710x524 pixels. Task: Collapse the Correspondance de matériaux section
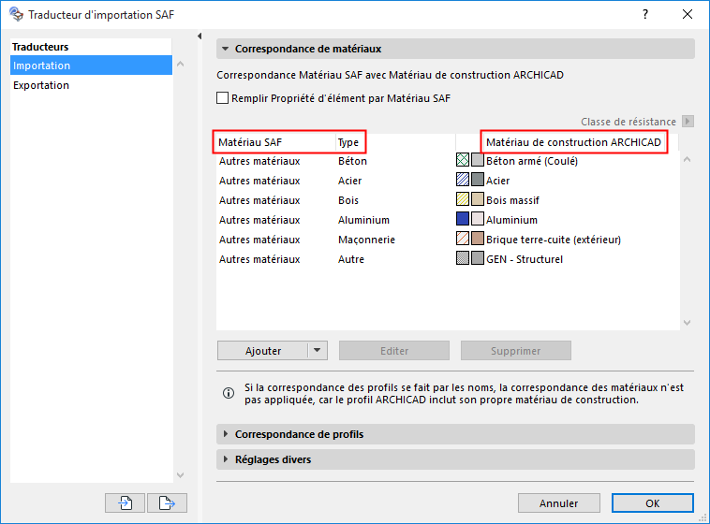[225, 49]
